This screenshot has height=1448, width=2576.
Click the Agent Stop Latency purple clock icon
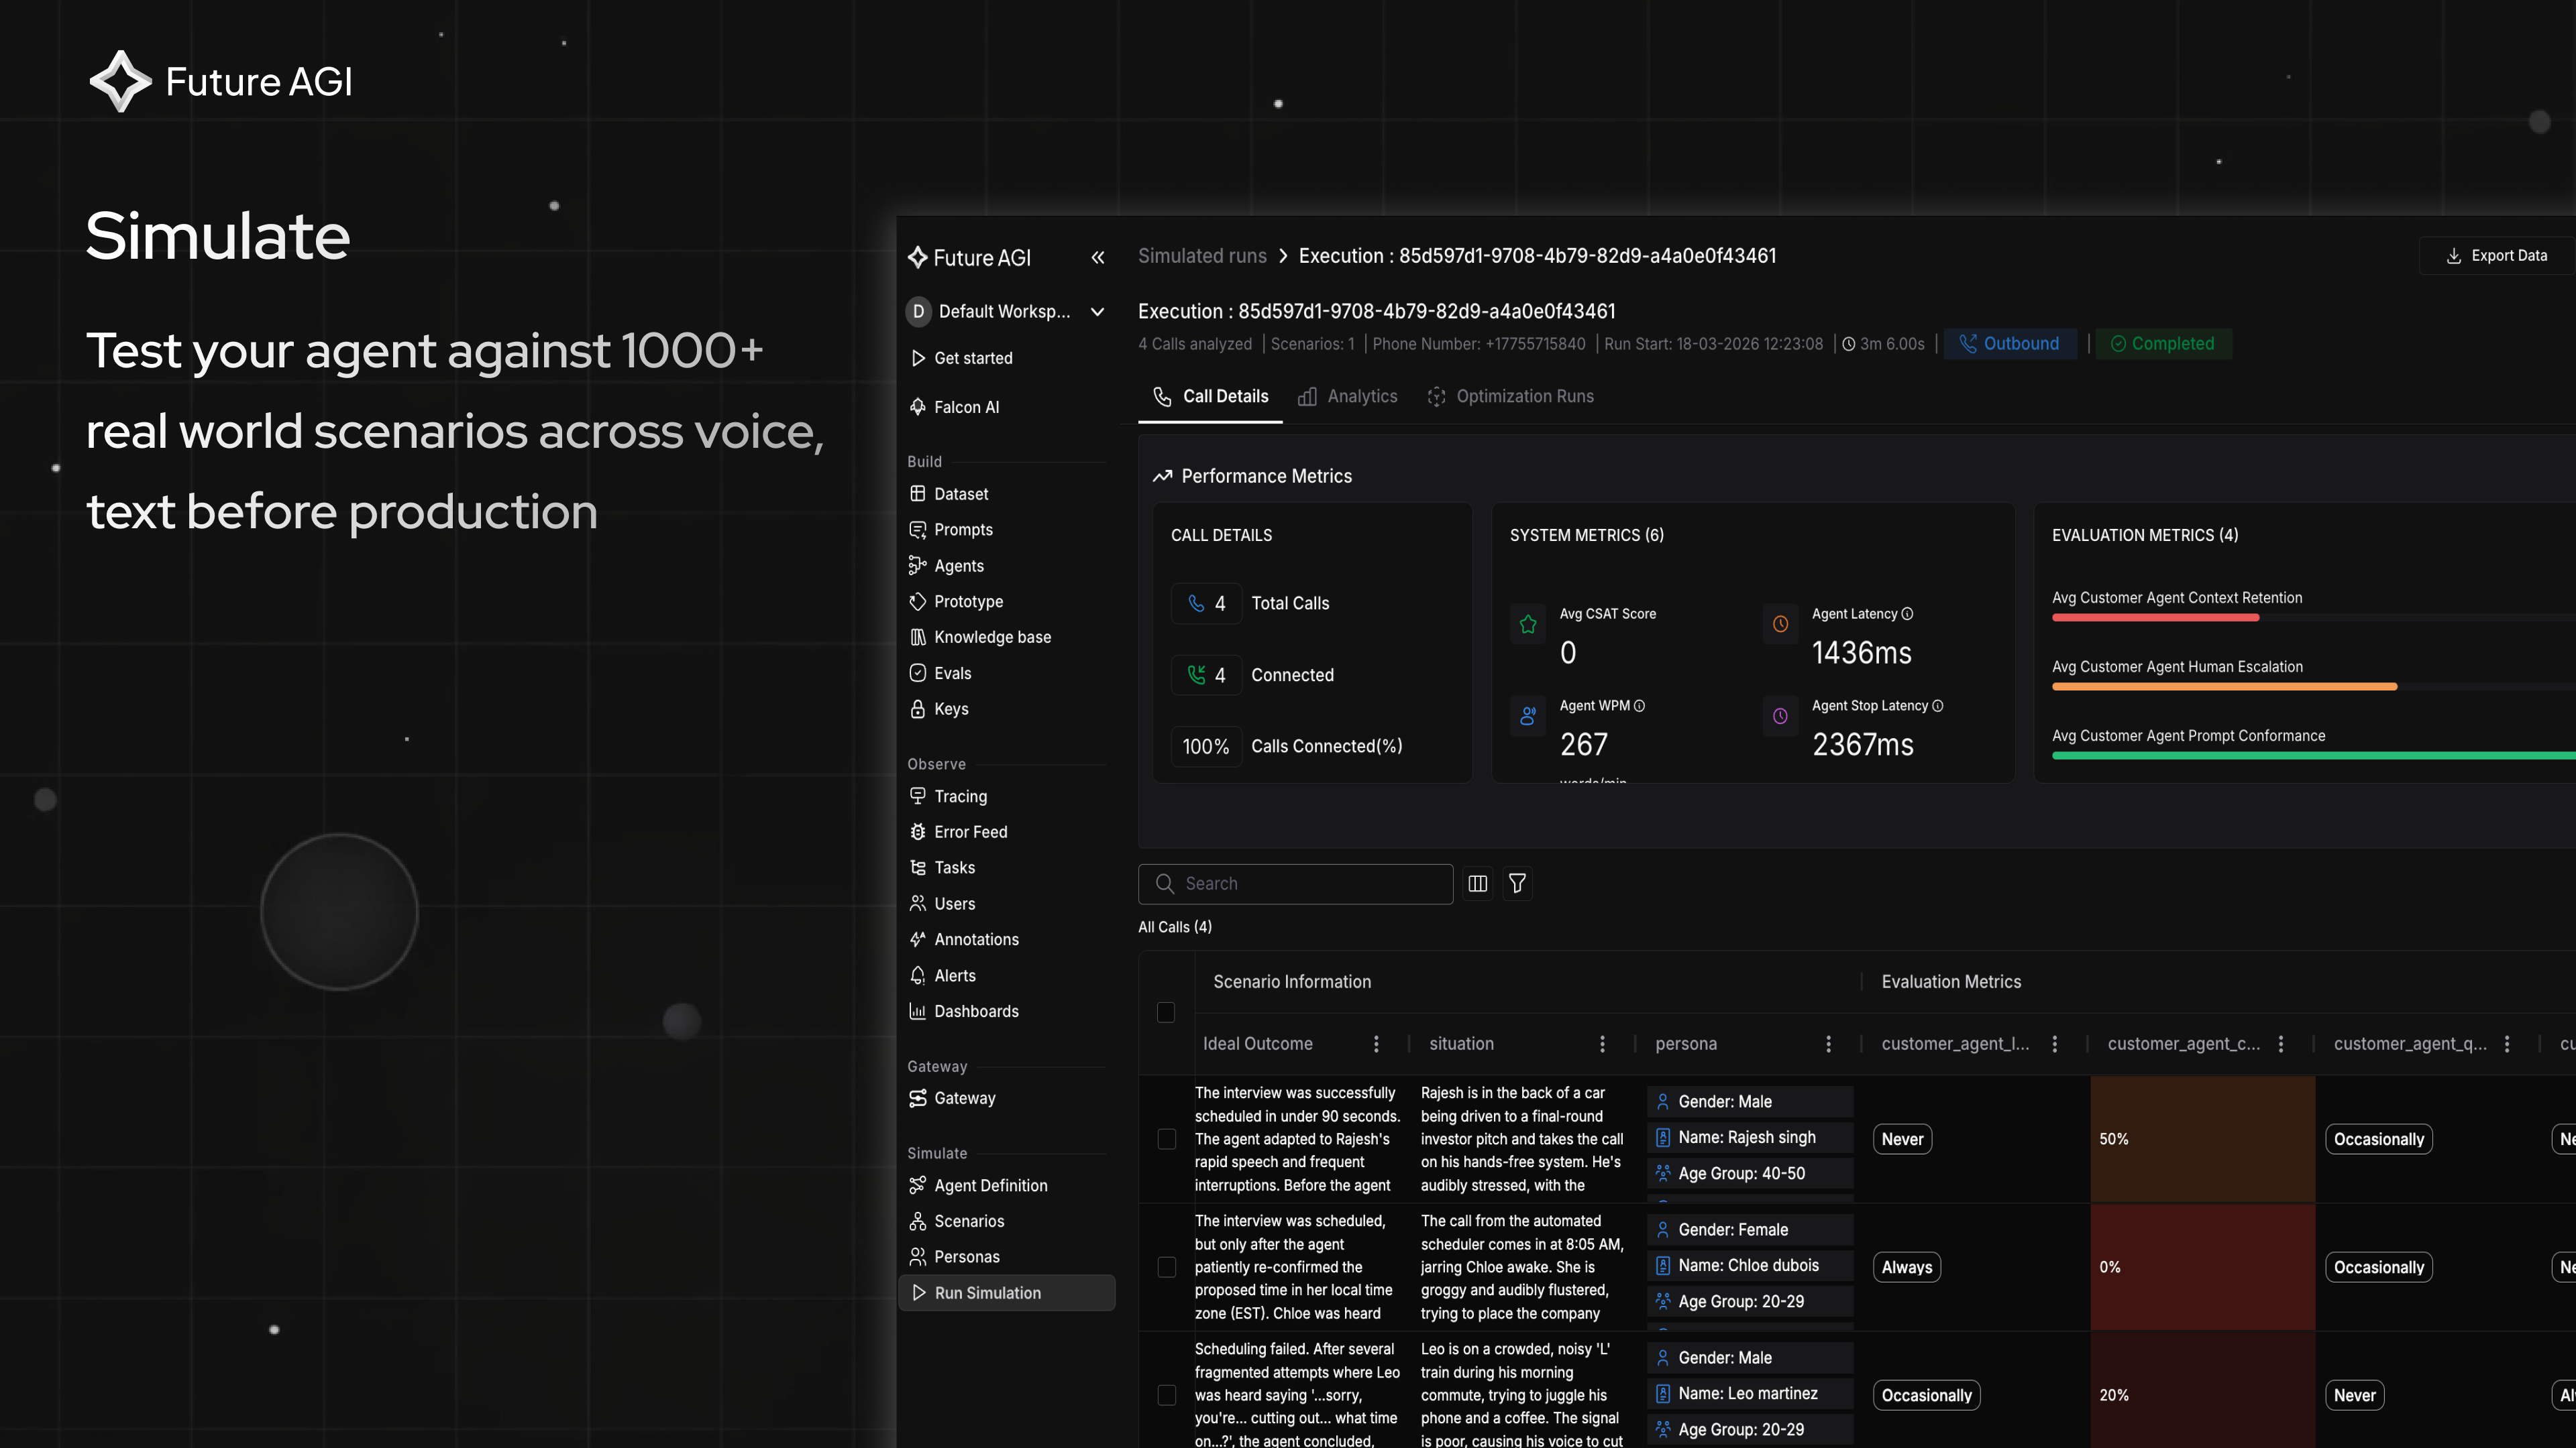(x=1780, y=717)
